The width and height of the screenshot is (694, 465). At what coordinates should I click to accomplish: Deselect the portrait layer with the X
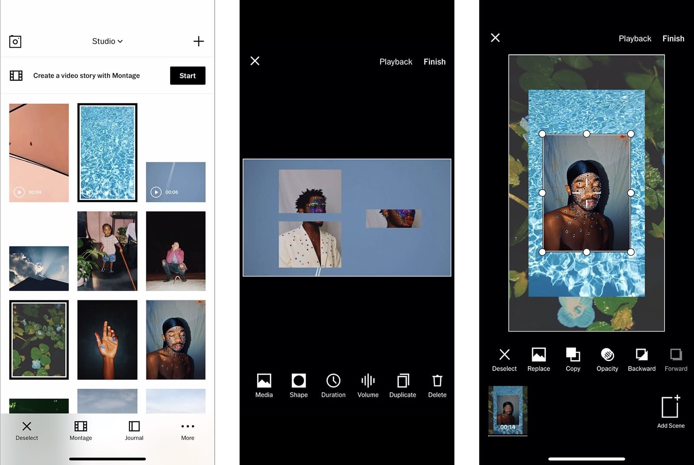pos(504,359)
